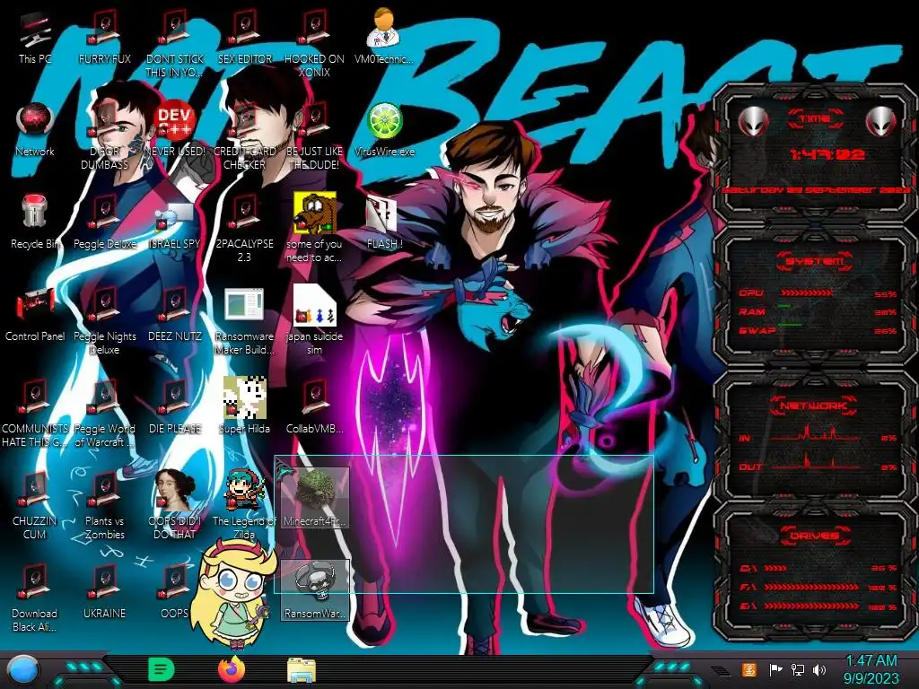The height and width of the screenshot is (689, 919).
Task: Select the OOPS desktop shortcut
Action: tap(174, 592)
